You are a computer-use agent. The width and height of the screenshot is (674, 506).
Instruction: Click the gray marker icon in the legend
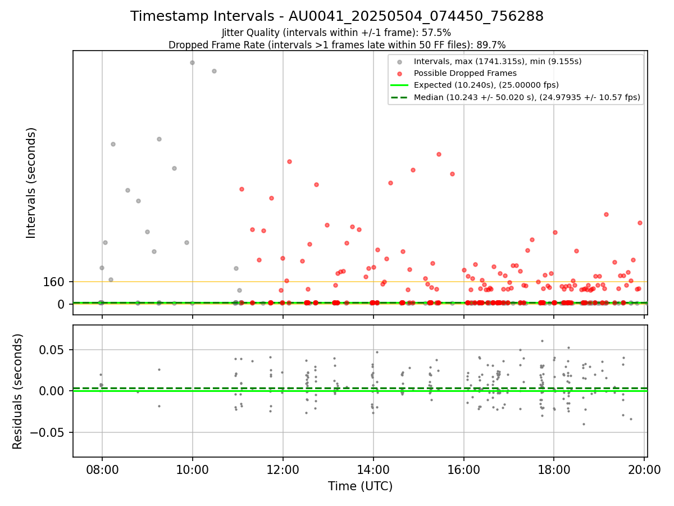[399, 62]
